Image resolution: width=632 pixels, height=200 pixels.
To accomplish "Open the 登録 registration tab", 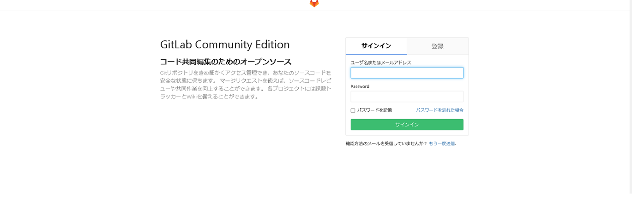I will 437,46.
